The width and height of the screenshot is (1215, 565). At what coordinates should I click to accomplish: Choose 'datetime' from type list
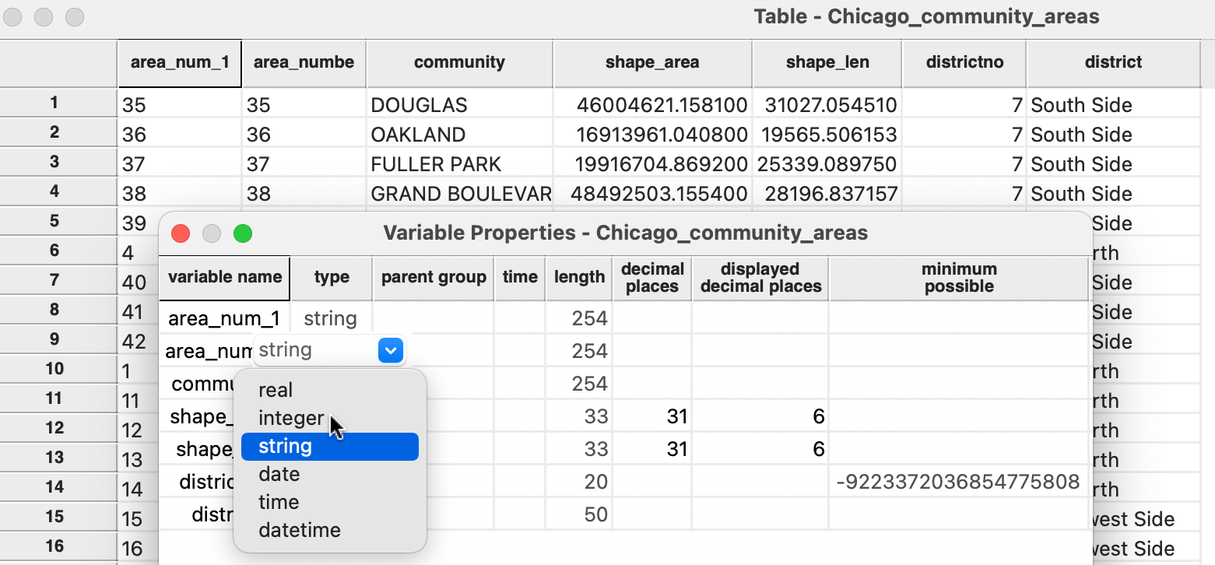(x=330, y=530)
